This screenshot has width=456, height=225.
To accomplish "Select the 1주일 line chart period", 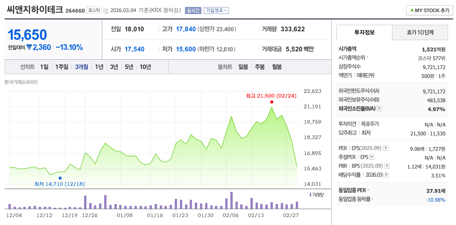I will click(62, 67).
